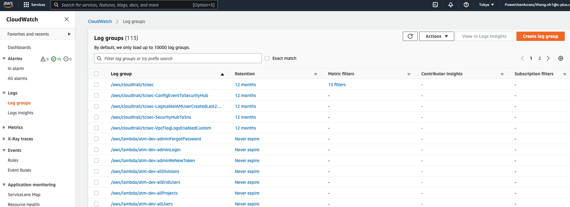
Task: Check the /aws/cloudtrail/tcisec row checkbox
Action: tap(96, 85)
